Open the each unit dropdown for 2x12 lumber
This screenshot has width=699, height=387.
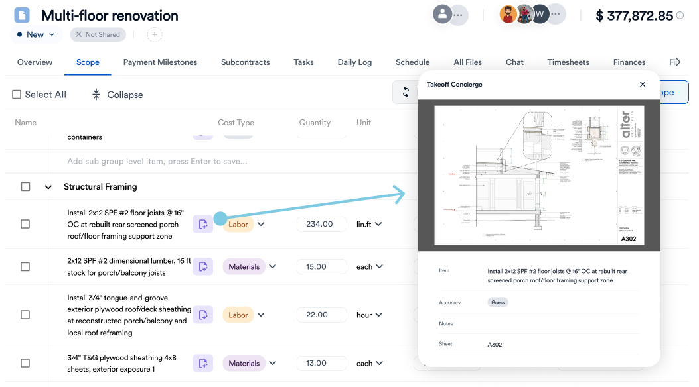coord(370,267)
